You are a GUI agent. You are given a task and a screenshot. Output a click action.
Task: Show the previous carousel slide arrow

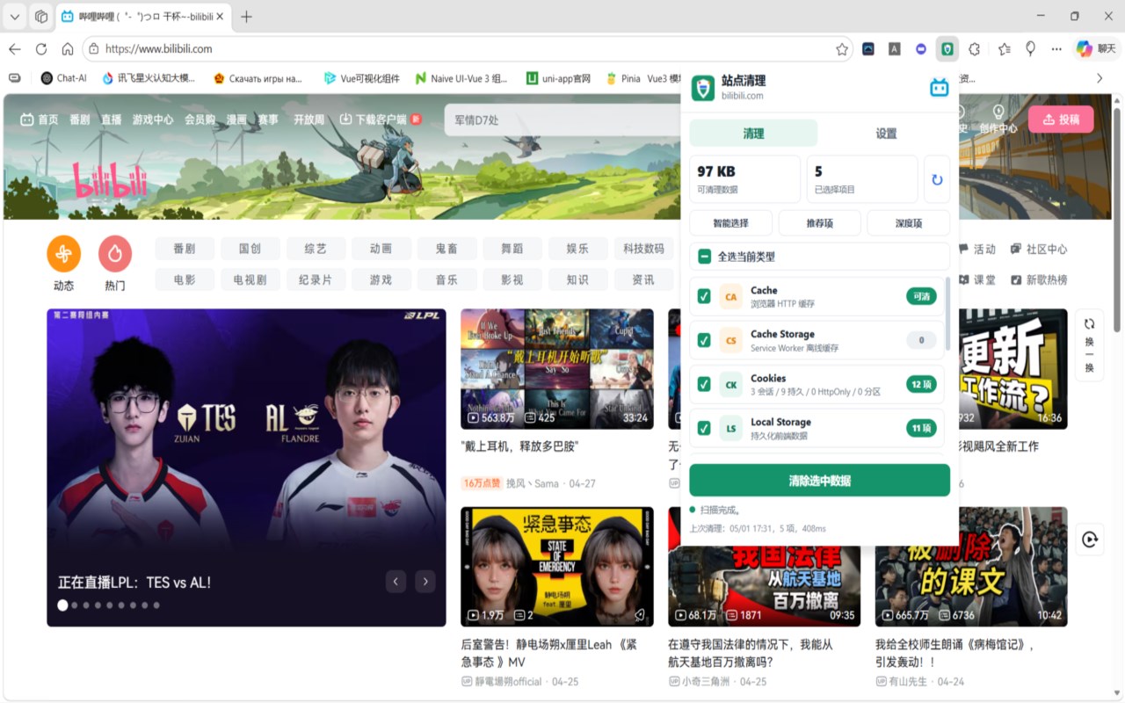coord(396,581)
